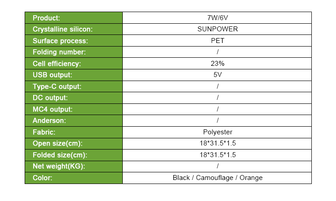The image size is (336, 201).
Task: Select the Polyester fabric value
Action: pos(217,132)
